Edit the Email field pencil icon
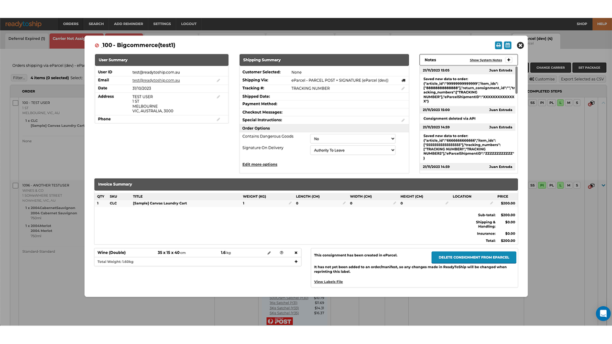 tap(219, 80)
